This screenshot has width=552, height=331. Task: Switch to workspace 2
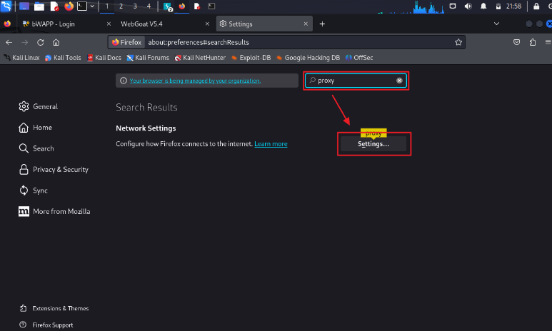coord(121,6)
